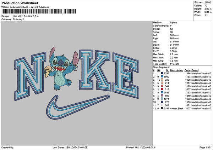Select the Max Jump value 7.3 mm
213x150 pixels.
click(174, 61)
